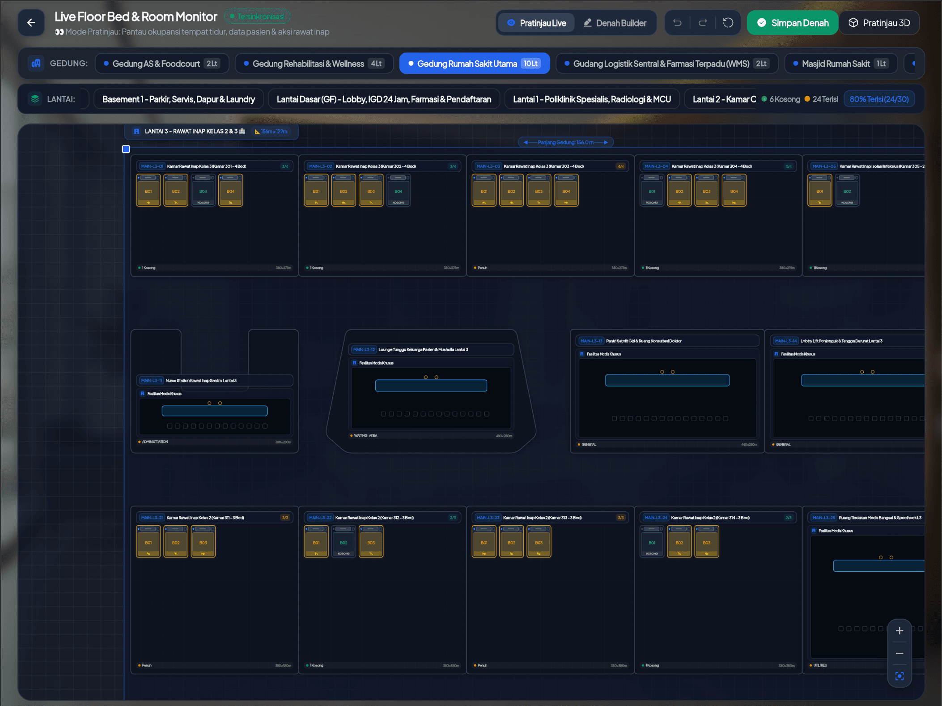Image resolution: width=942 pixels, height=706 pixels.
Task: Click the back arrow button
Action: click(x=31, y=22)
